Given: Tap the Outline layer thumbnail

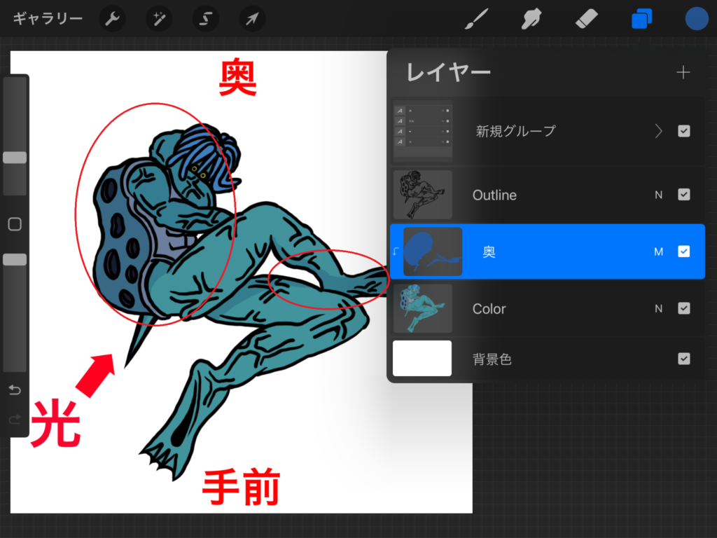Looking at the screenshot, I should click(x=423, y=195).
